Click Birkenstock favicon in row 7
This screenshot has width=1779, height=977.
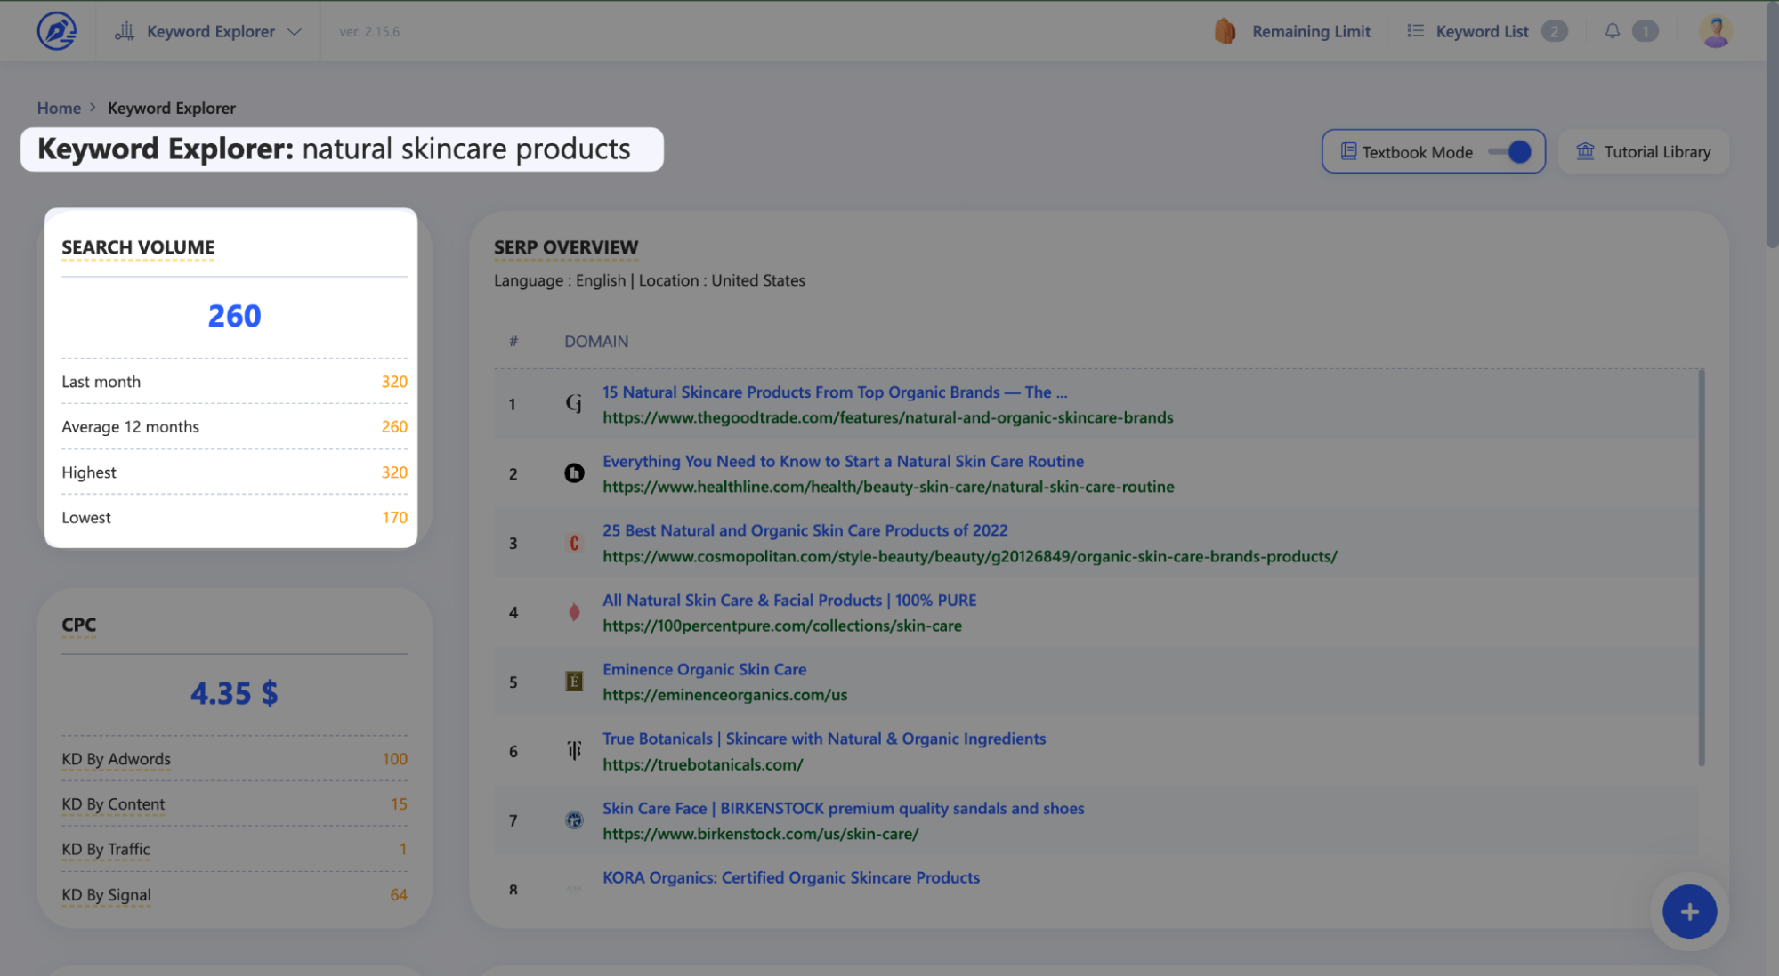(x=574, y=820)
